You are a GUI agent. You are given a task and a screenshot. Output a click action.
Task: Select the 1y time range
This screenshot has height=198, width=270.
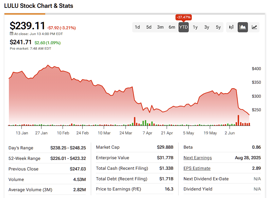(195, 27)
